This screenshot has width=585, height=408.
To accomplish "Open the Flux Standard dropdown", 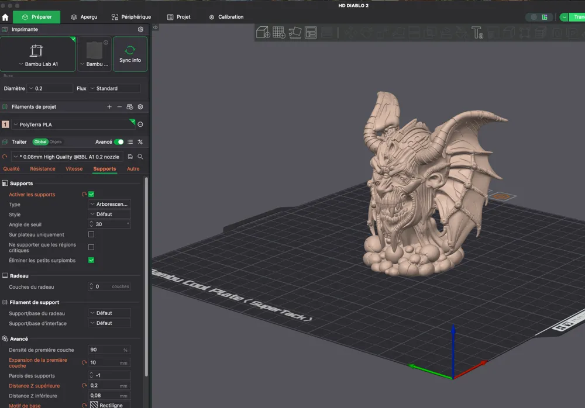I will click(114, 88).
